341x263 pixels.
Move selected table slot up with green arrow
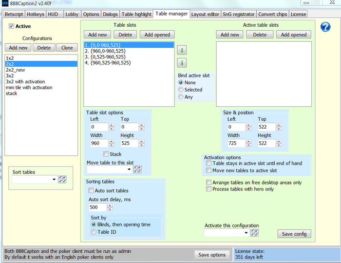(x=182, y=50)
